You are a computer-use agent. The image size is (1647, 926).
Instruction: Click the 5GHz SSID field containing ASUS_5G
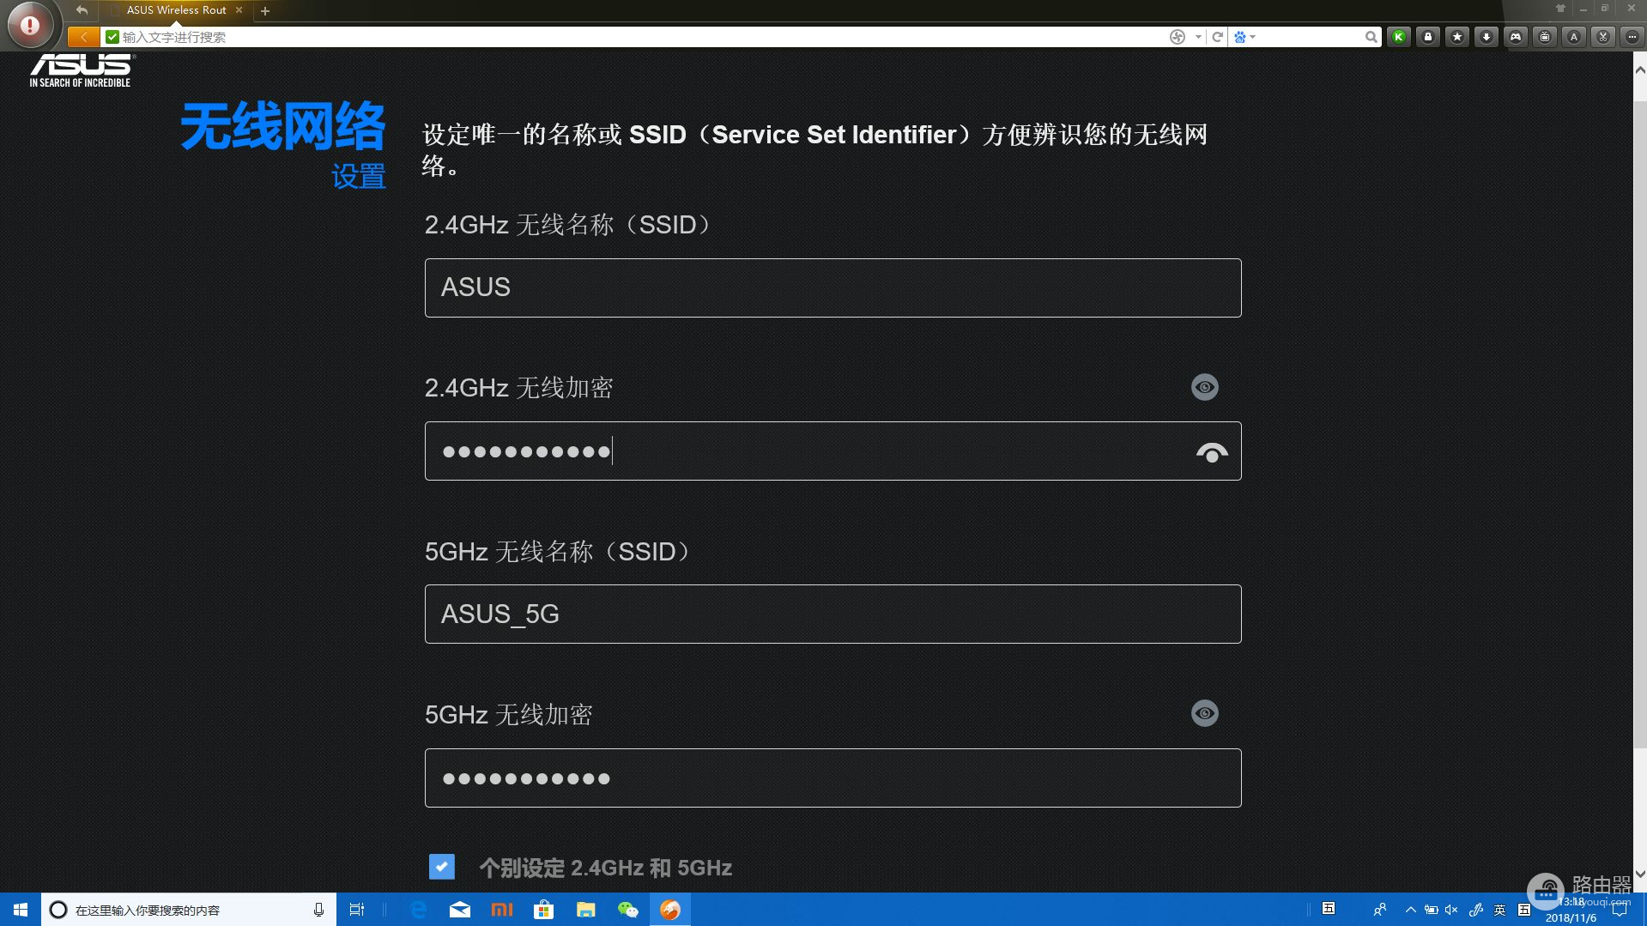pyautogui.click(x=833, y=614)
